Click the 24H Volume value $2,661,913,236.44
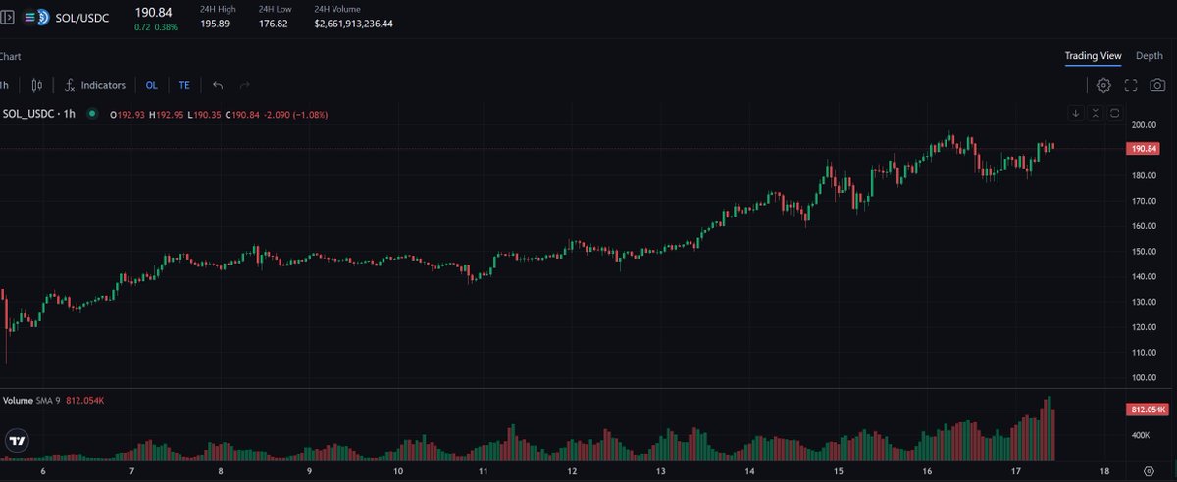Screen dimensions: 1177x482 (354, 24)
